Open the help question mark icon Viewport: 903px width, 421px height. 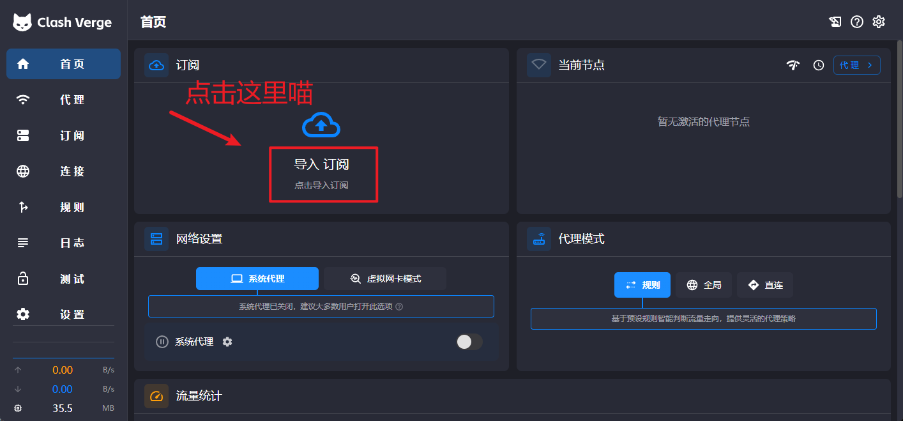tap(857, 22)
